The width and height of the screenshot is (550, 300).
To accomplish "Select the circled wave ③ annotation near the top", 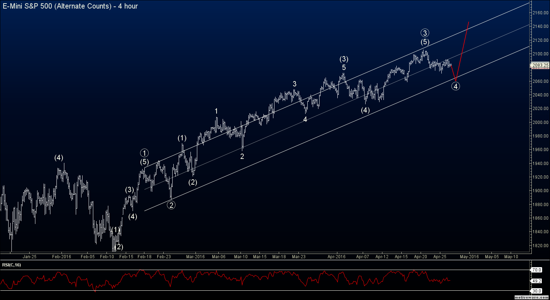I will pos(425,33).
